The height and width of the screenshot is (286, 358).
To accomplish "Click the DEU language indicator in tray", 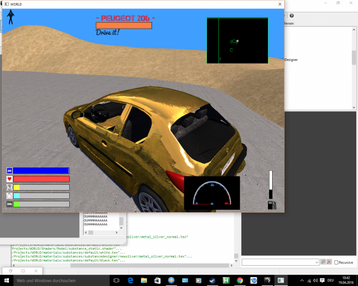I will coord(331,280).
